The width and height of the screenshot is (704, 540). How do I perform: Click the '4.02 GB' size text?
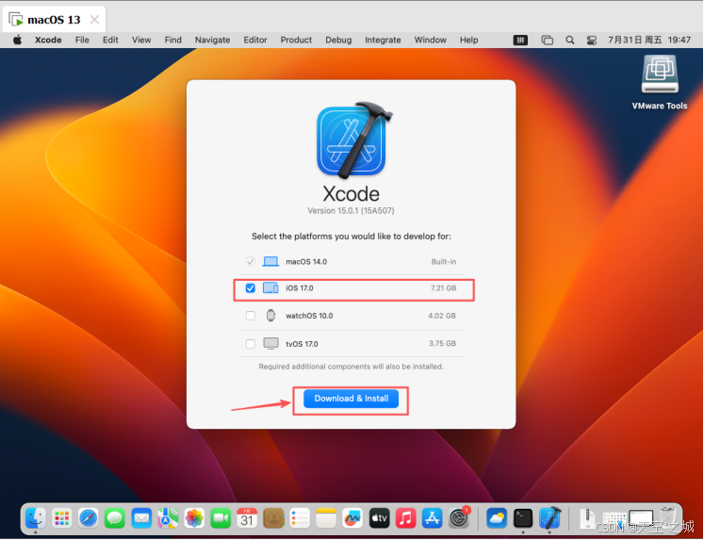pos(442,316)
